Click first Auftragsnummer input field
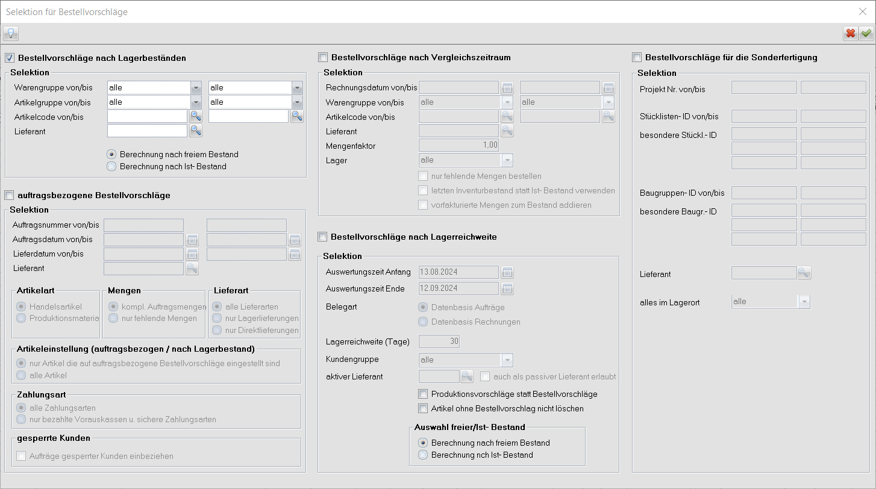The width and height of the screenshot is (876, 489). (143, 225)
